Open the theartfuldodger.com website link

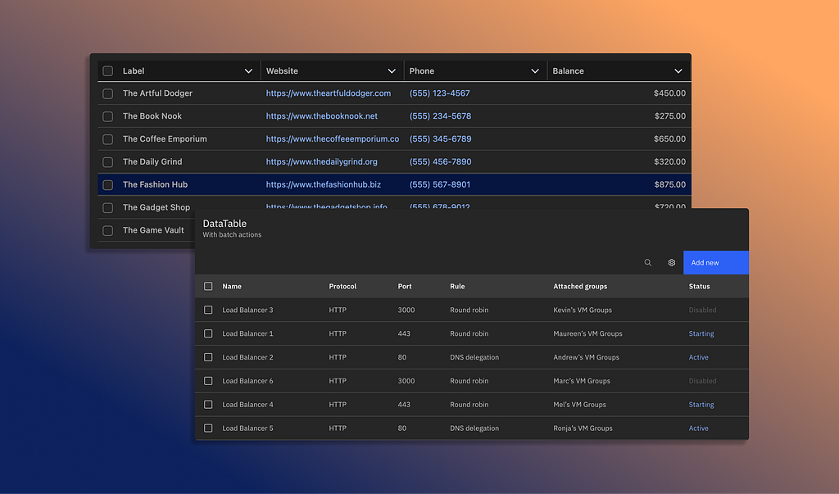point(328,93)
